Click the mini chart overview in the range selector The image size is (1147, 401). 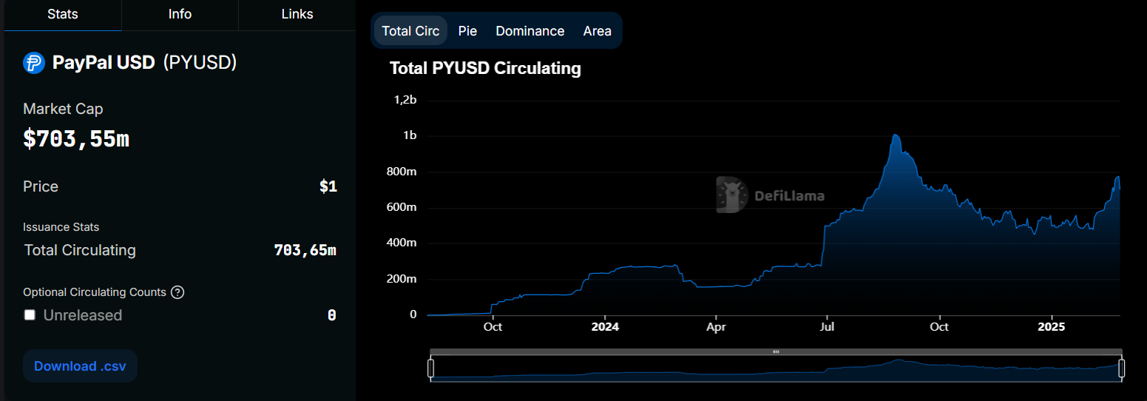(x=776, y=368)
